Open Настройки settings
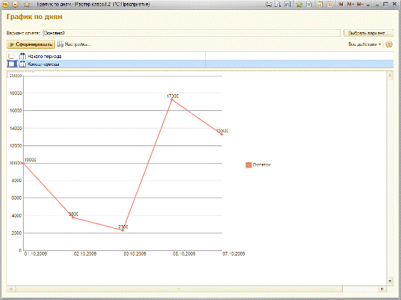The width and height of the screenshot is (401, 300). 74,44
